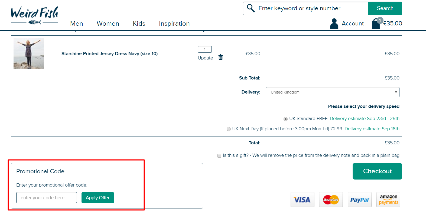This screenshot has width=426, height=219.
Task: Click the PayPal payment icon
Action: (359, 200)
